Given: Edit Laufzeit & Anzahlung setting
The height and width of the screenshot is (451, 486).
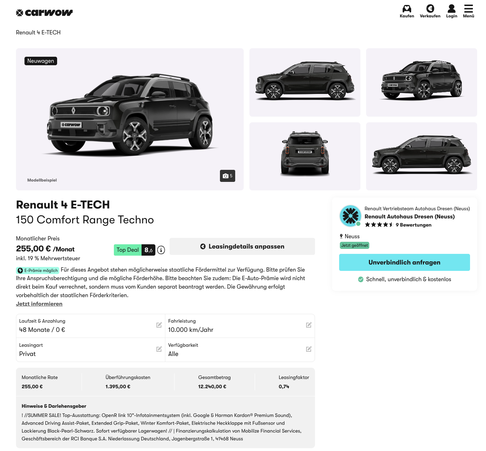Looking at the screenshot, I should tap(159, 325).
